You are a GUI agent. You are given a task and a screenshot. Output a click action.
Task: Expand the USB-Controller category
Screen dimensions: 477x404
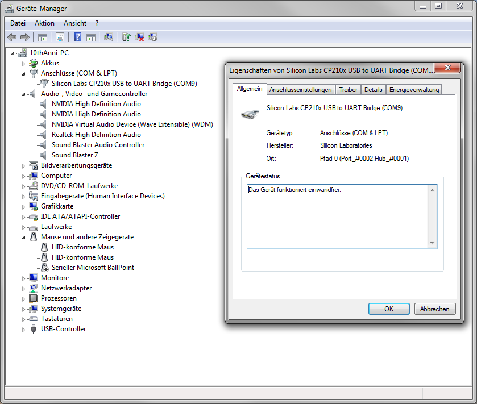tap(24, 329)
